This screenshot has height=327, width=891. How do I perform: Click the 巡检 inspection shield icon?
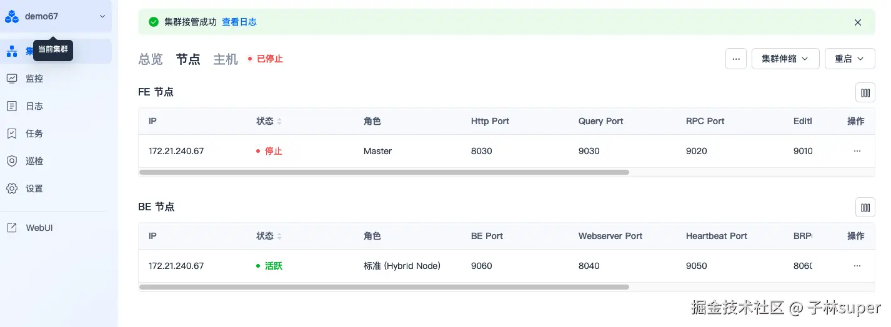pyautogui.click(x=12, y=161)
